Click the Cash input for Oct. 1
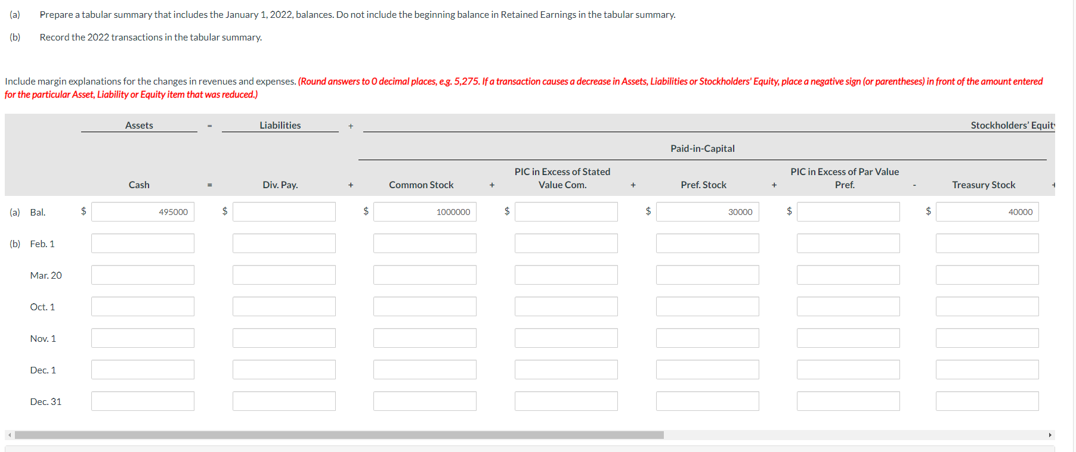 coord(143,306)
